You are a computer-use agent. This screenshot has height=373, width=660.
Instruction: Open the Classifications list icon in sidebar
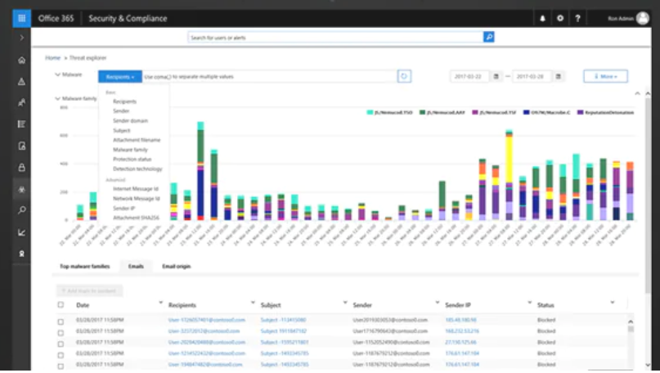(22, 124)
